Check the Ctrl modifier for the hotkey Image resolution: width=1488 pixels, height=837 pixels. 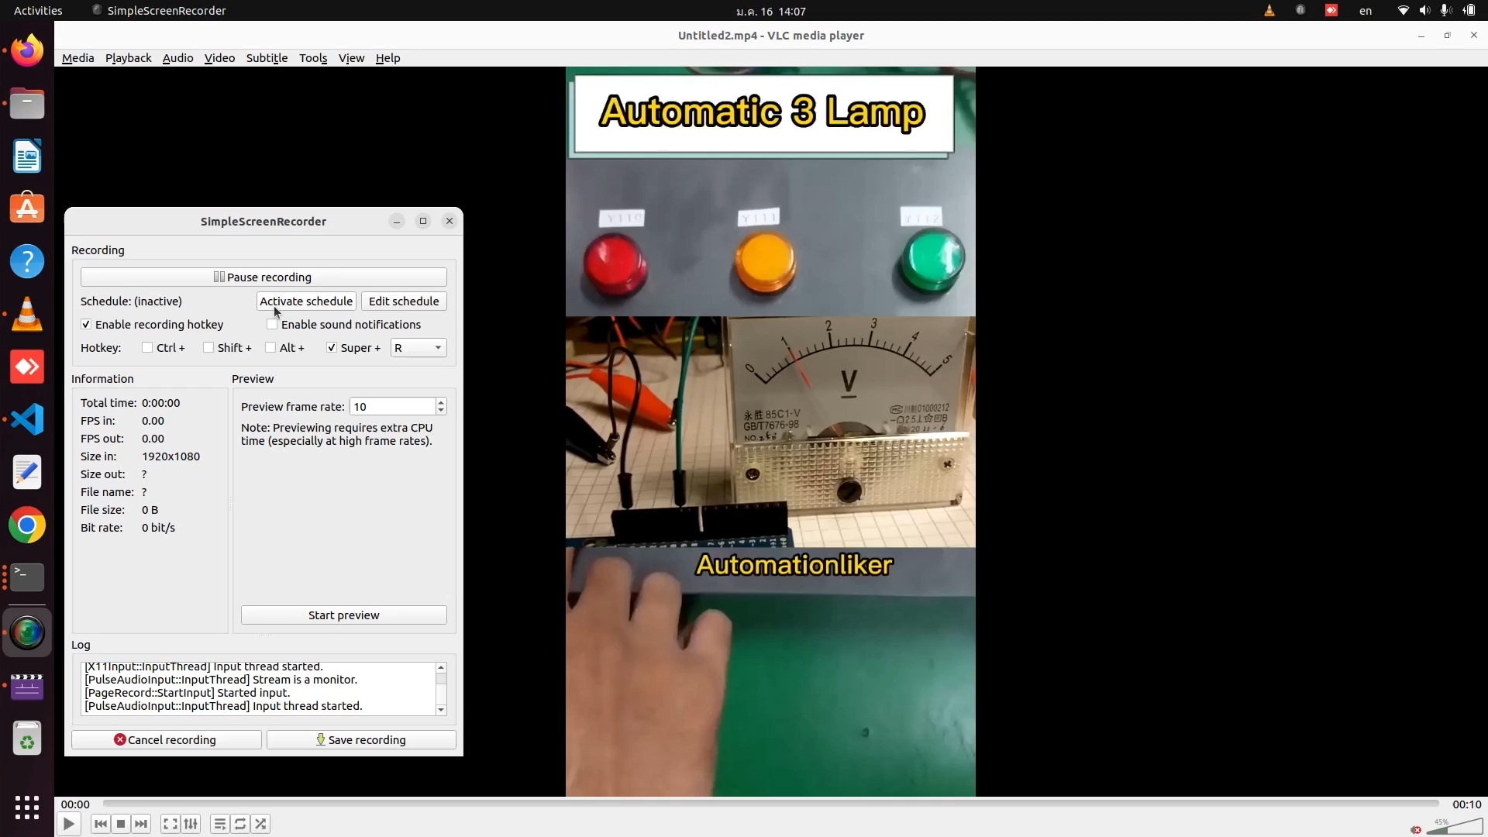[148, 347]
